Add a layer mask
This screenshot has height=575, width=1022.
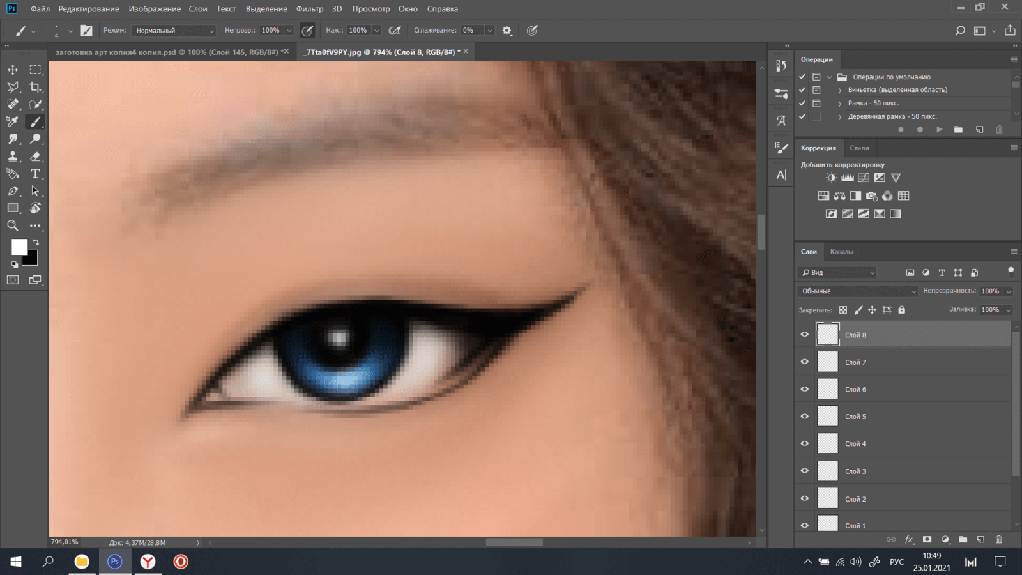pyautogui.click(x=927, y=539)
